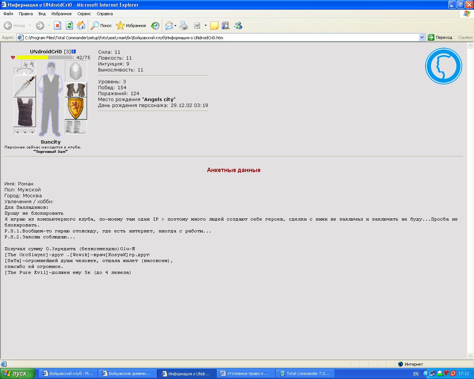Switch to Уголовное право Word taskbar item
The width and height of the screenshot is (474, 379).
(246, 373)
